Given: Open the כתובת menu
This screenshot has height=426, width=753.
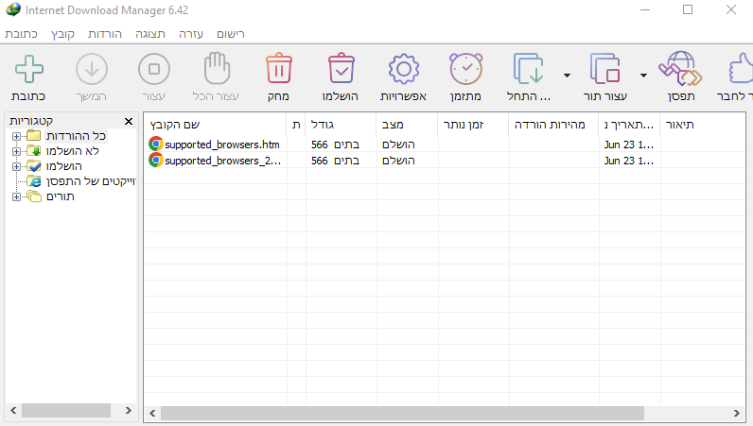Looking at the screenshot, I should [x=21, y=34].
